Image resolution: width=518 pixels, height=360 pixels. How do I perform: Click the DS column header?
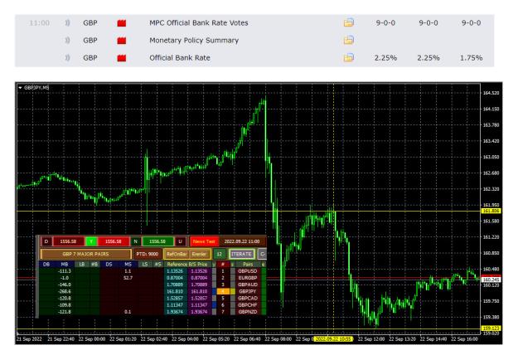109,264
